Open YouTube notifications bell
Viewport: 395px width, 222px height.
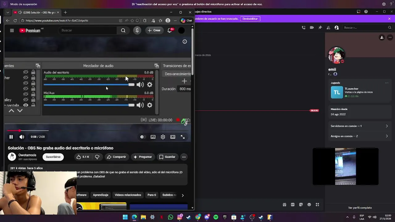click(x=169, y=30)
